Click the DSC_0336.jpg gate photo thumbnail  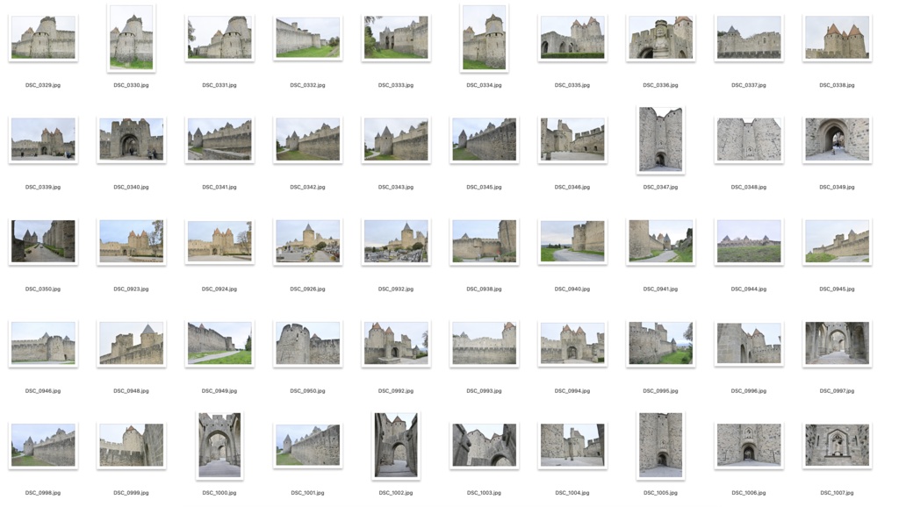tap(660, 37)
